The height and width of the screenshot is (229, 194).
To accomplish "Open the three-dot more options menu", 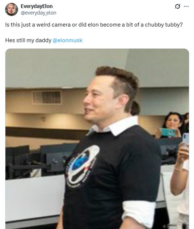I will point(186,6).
